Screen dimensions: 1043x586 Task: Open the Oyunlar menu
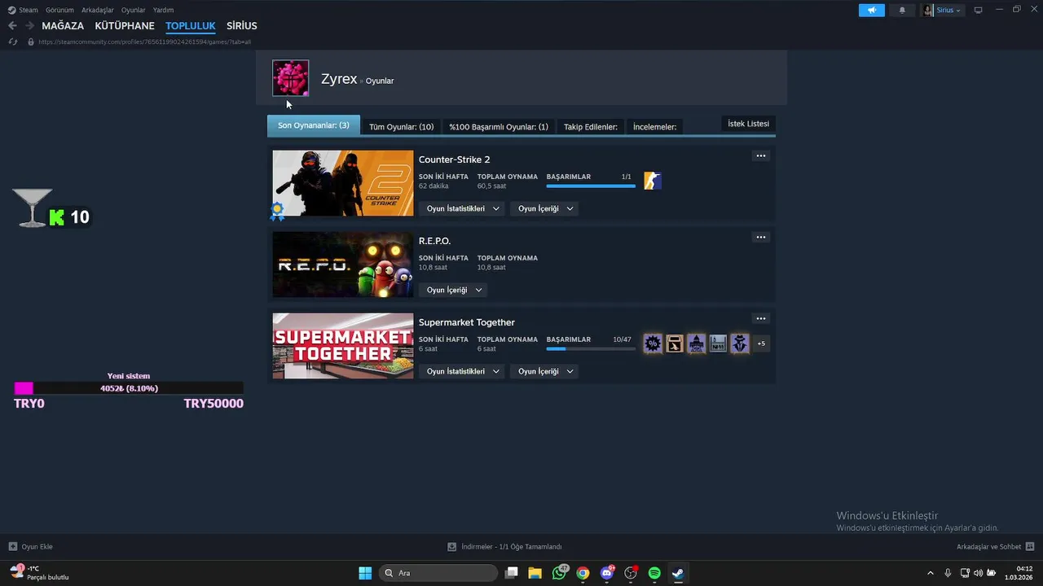point(134,10)
